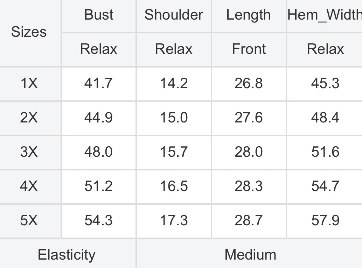
Task: Click the Hem_Width column header
Action: 325,15
